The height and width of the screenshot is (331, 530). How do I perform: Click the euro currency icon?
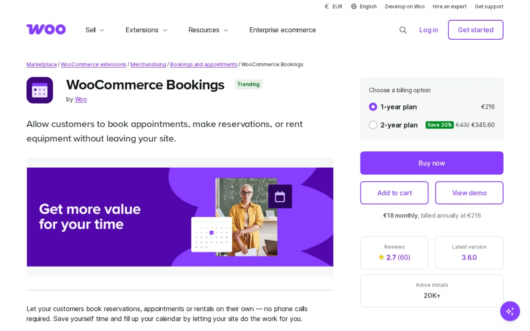(327, 7)
